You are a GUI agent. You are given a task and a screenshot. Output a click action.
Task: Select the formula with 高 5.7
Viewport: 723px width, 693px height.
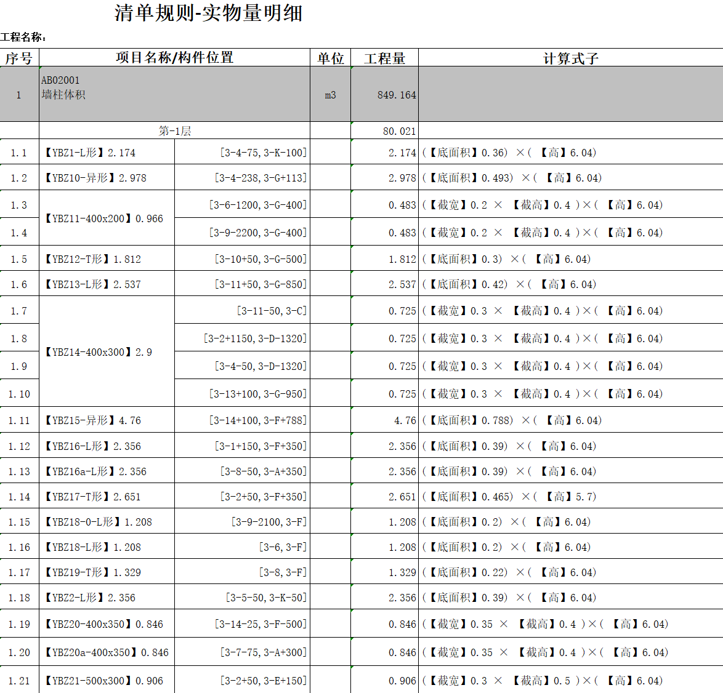pos(509,497)
